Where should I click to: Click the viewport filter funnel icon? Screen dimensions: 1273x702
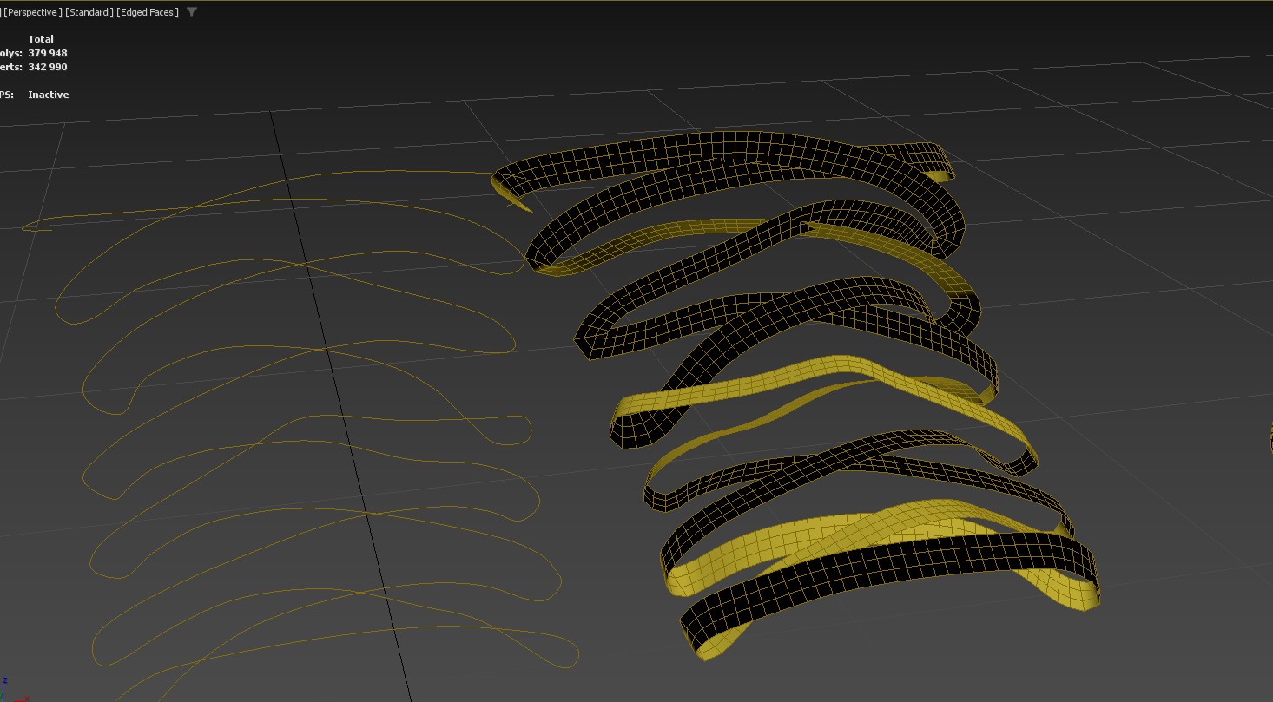(192, 12)
